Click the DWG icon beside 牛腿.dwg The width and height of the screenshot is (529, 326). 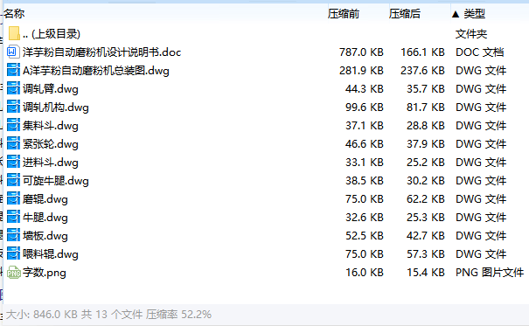tap(13, 218)
